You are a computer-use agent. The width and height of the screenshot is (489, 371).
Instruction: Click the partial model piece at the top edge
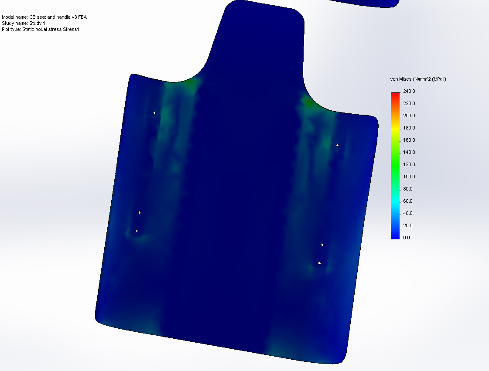(375, 3)
